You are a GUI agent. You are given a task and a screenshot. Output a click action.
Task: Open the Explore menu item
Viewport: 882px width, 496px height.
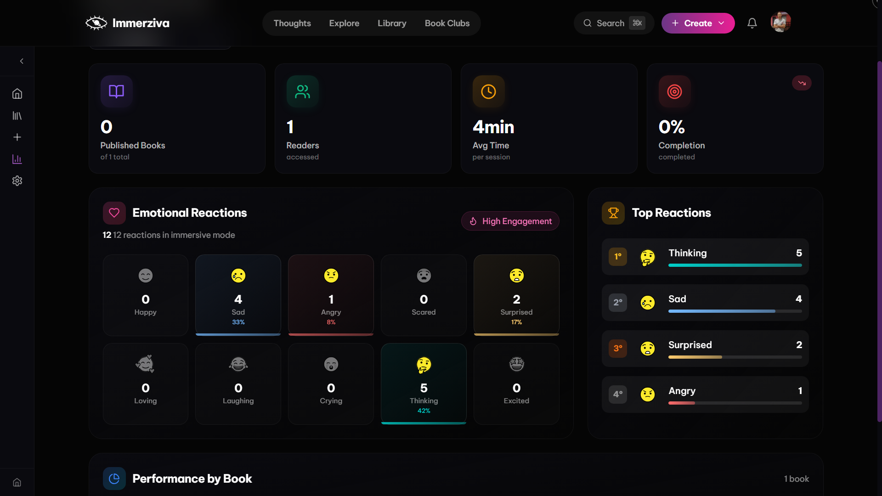[344, 23]
